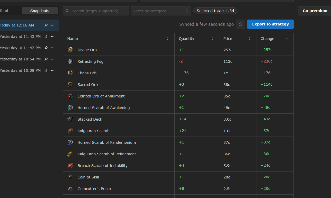This screenshot has height=198, width=331.
Task: Click the Gemcutter's Prism item icon
Action: point(70,189)
